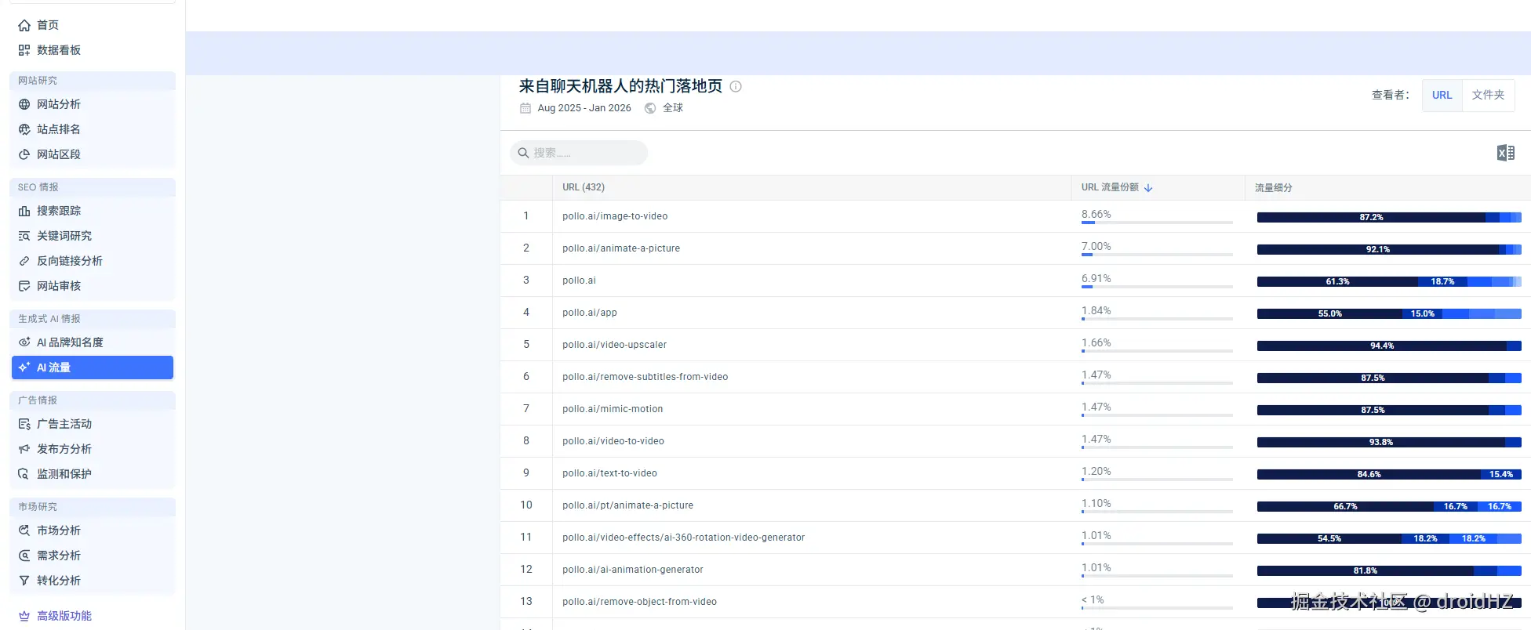1531x630 pixels.
Task: Click the 1.84% share value
Action: point(1096,310)
